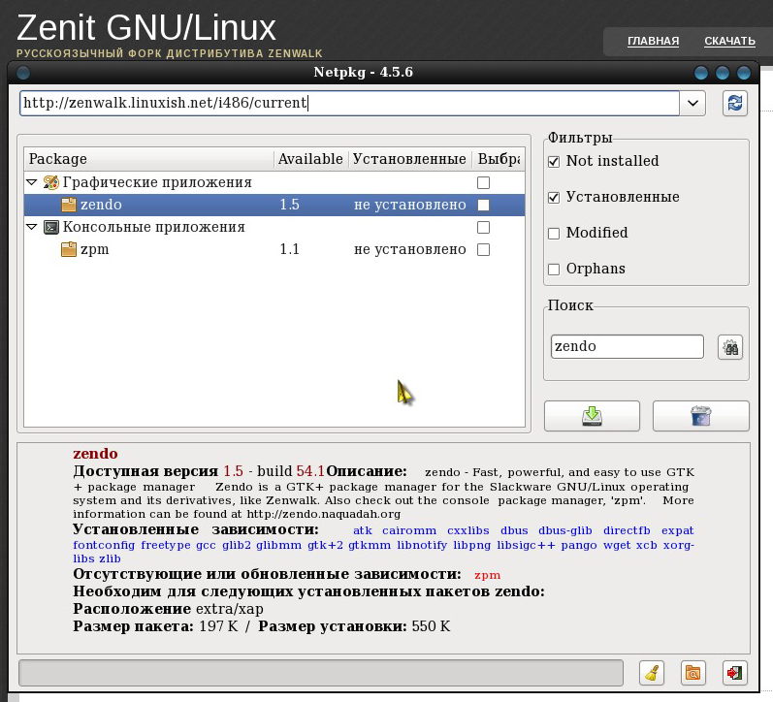
Task: Open the repository URL dropdown arrow
Action: (x=692, y=104)
